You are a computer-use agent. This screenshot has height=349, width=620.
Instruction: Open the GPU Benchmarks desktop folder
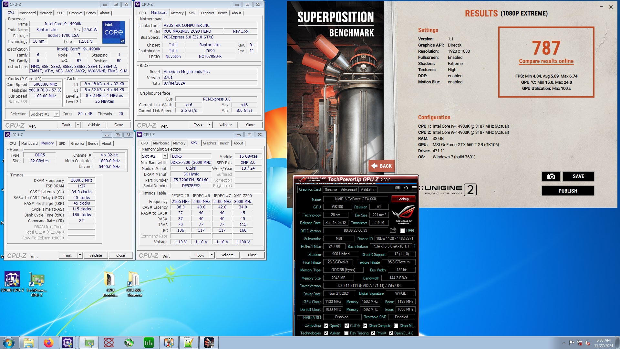point(110,284)
